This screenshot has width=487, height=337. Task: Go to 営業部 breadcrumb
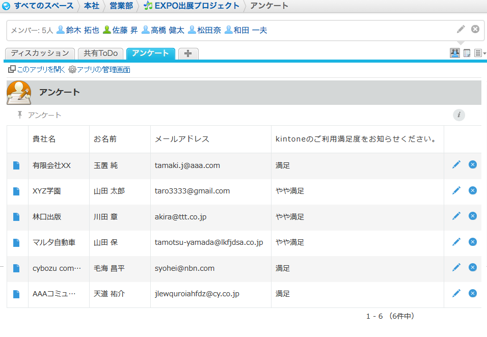point(121,6)
